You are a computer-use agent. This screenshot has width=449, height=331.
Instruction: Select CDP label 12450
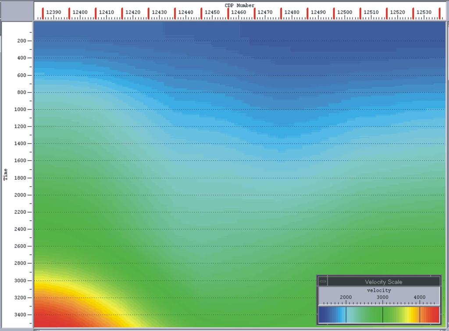click(x=212, y=12)
